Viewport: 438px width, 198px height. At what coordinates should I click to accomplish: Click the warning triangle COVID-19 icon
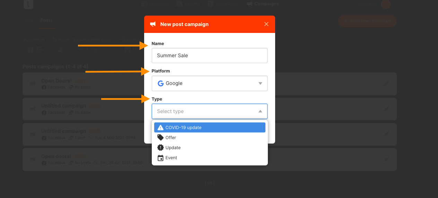160,128
